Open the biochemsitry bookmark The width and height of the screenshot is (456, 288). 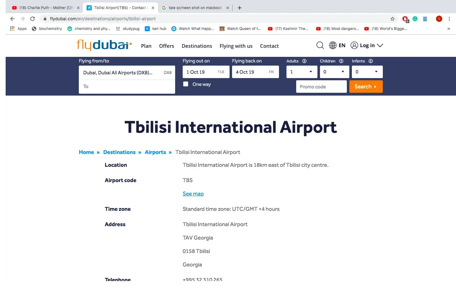47,29
